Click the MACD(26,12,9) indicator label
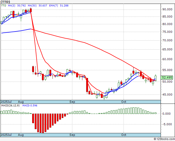The width and height of the screenshot is (175, 141). click(x=10, y=106)
